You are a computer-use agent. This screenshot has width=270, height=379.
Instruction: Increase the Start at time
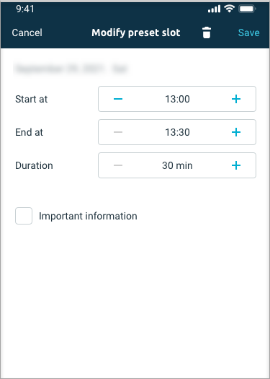[236, 99]
